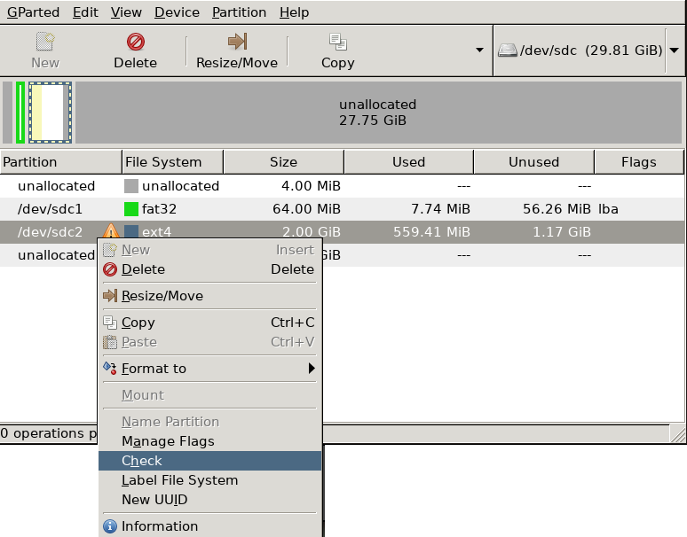Viewport: 687px width, 537px height.
Task: Click the green fat32 color swatch
Action: (131, 209)
